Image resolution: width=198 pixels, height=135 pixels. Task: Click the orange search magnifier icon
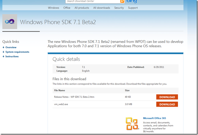pos(122,1)
